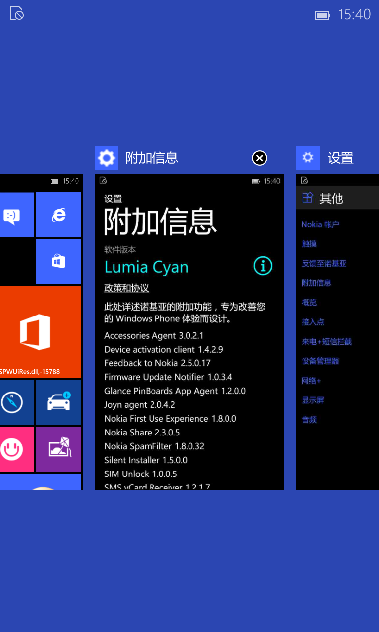Screen dimensions: 379x632
Task: Open 反馈至诺基亚 in Settings list
Action: tap(324, 264)
